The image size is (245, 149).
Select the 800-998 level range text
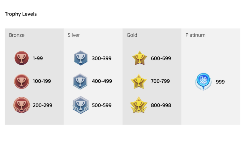[x=161, y=105]
